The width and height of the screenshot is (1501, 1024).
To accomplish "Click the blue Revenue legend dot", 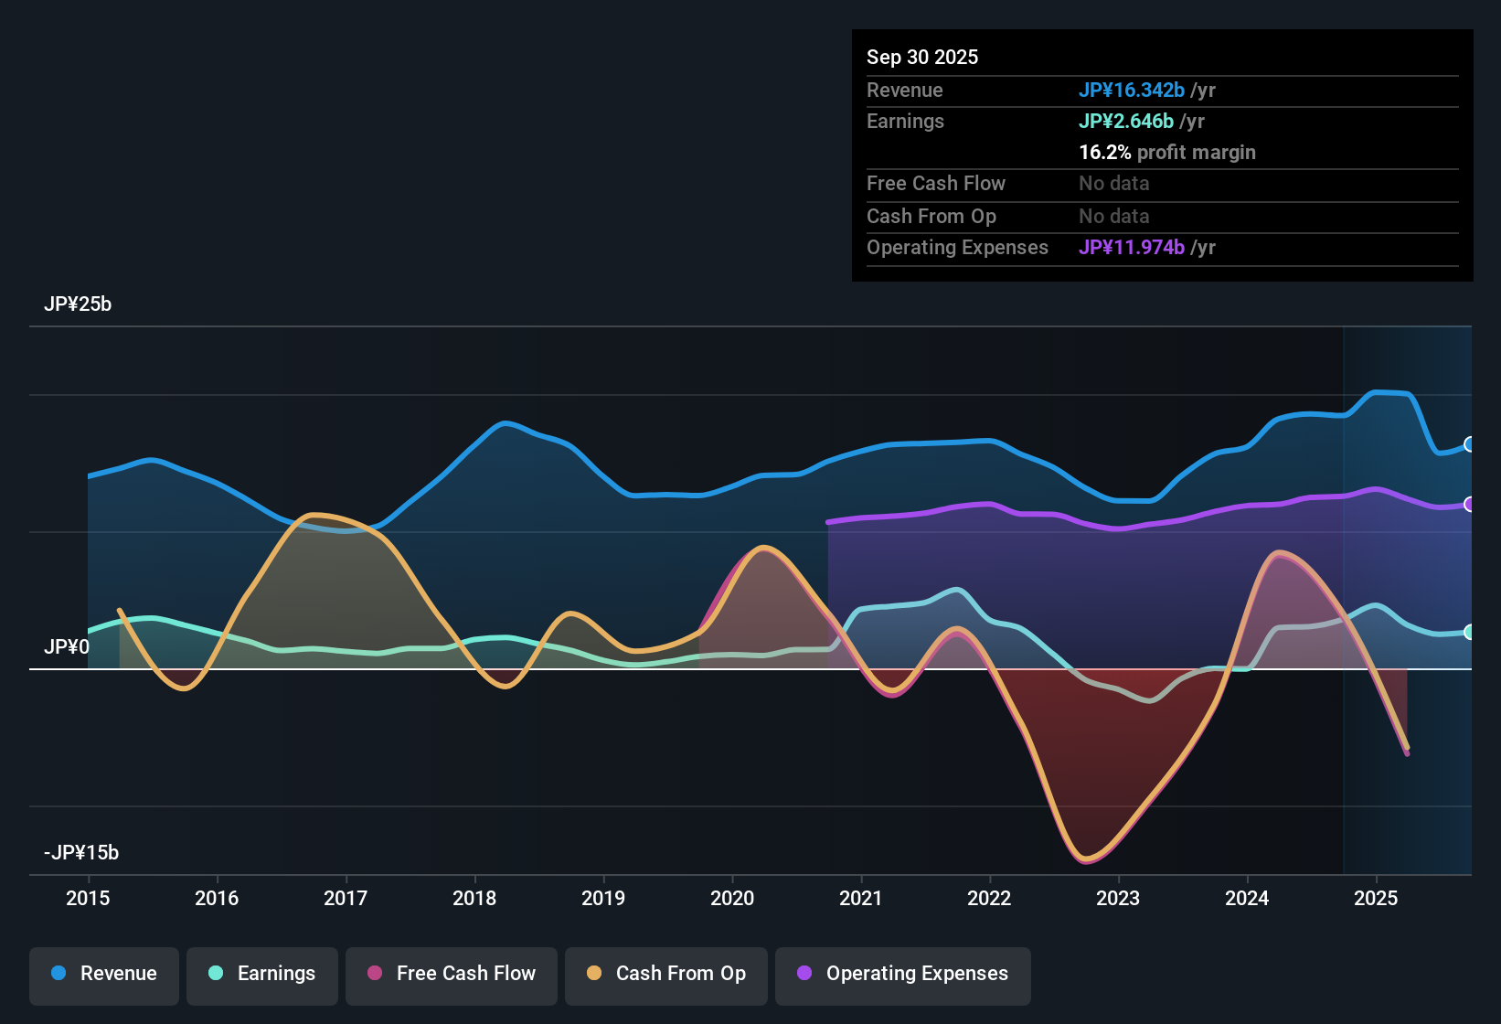I will click(x=57, y=974).
